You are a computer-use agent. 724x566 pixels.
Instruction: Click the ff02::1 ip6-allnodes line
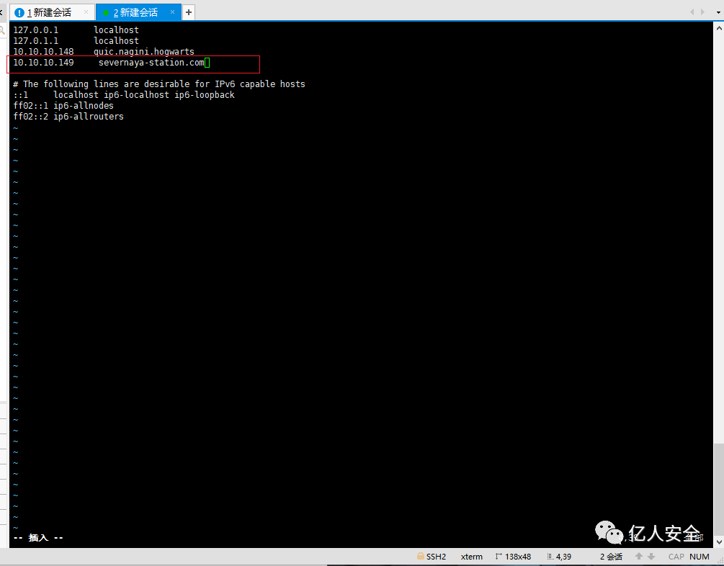tap(63, 106)
